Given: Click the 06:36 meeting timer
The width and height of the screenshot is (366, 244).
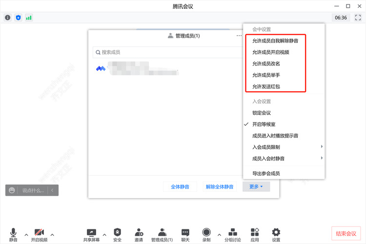Looking at the screenshot, I should [x=341, y=18].
